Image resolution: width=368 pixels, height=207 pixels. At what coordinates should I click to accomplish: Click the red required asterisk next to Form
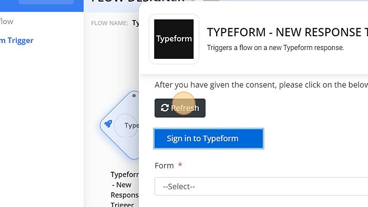(x=180, y=164)
